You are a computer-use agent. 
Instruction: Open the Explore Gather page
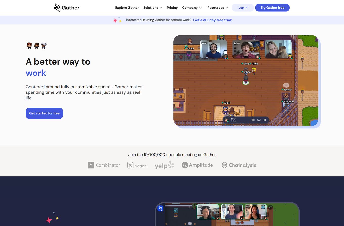[x=127, y=8]
